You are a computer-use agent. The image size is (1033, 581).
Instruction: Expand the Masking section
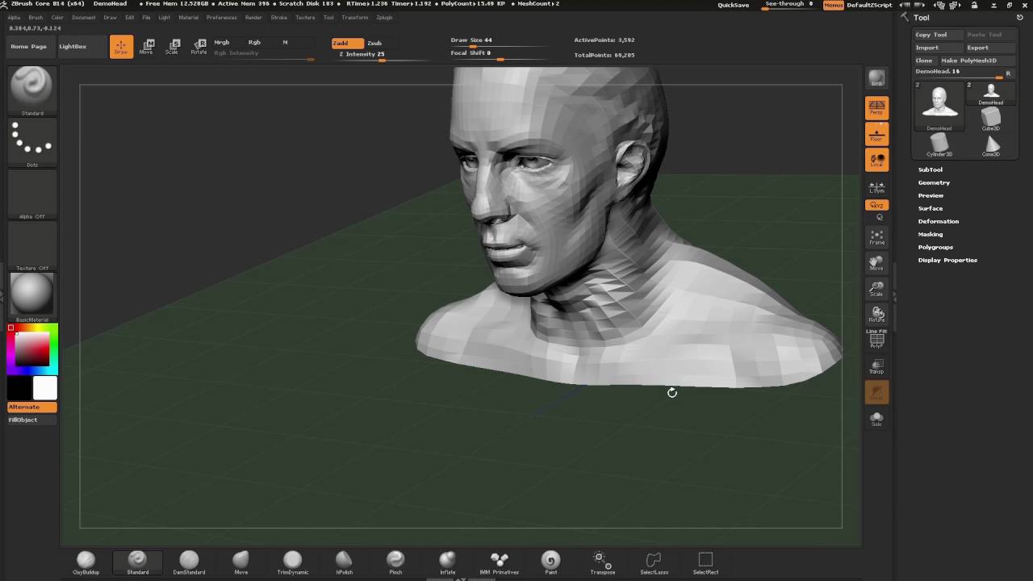pos(931,234)
